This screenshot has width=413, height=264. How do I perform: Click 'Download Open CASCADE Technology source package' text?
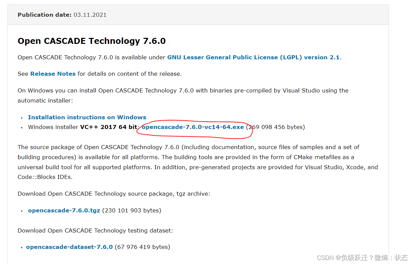point(96,194)
